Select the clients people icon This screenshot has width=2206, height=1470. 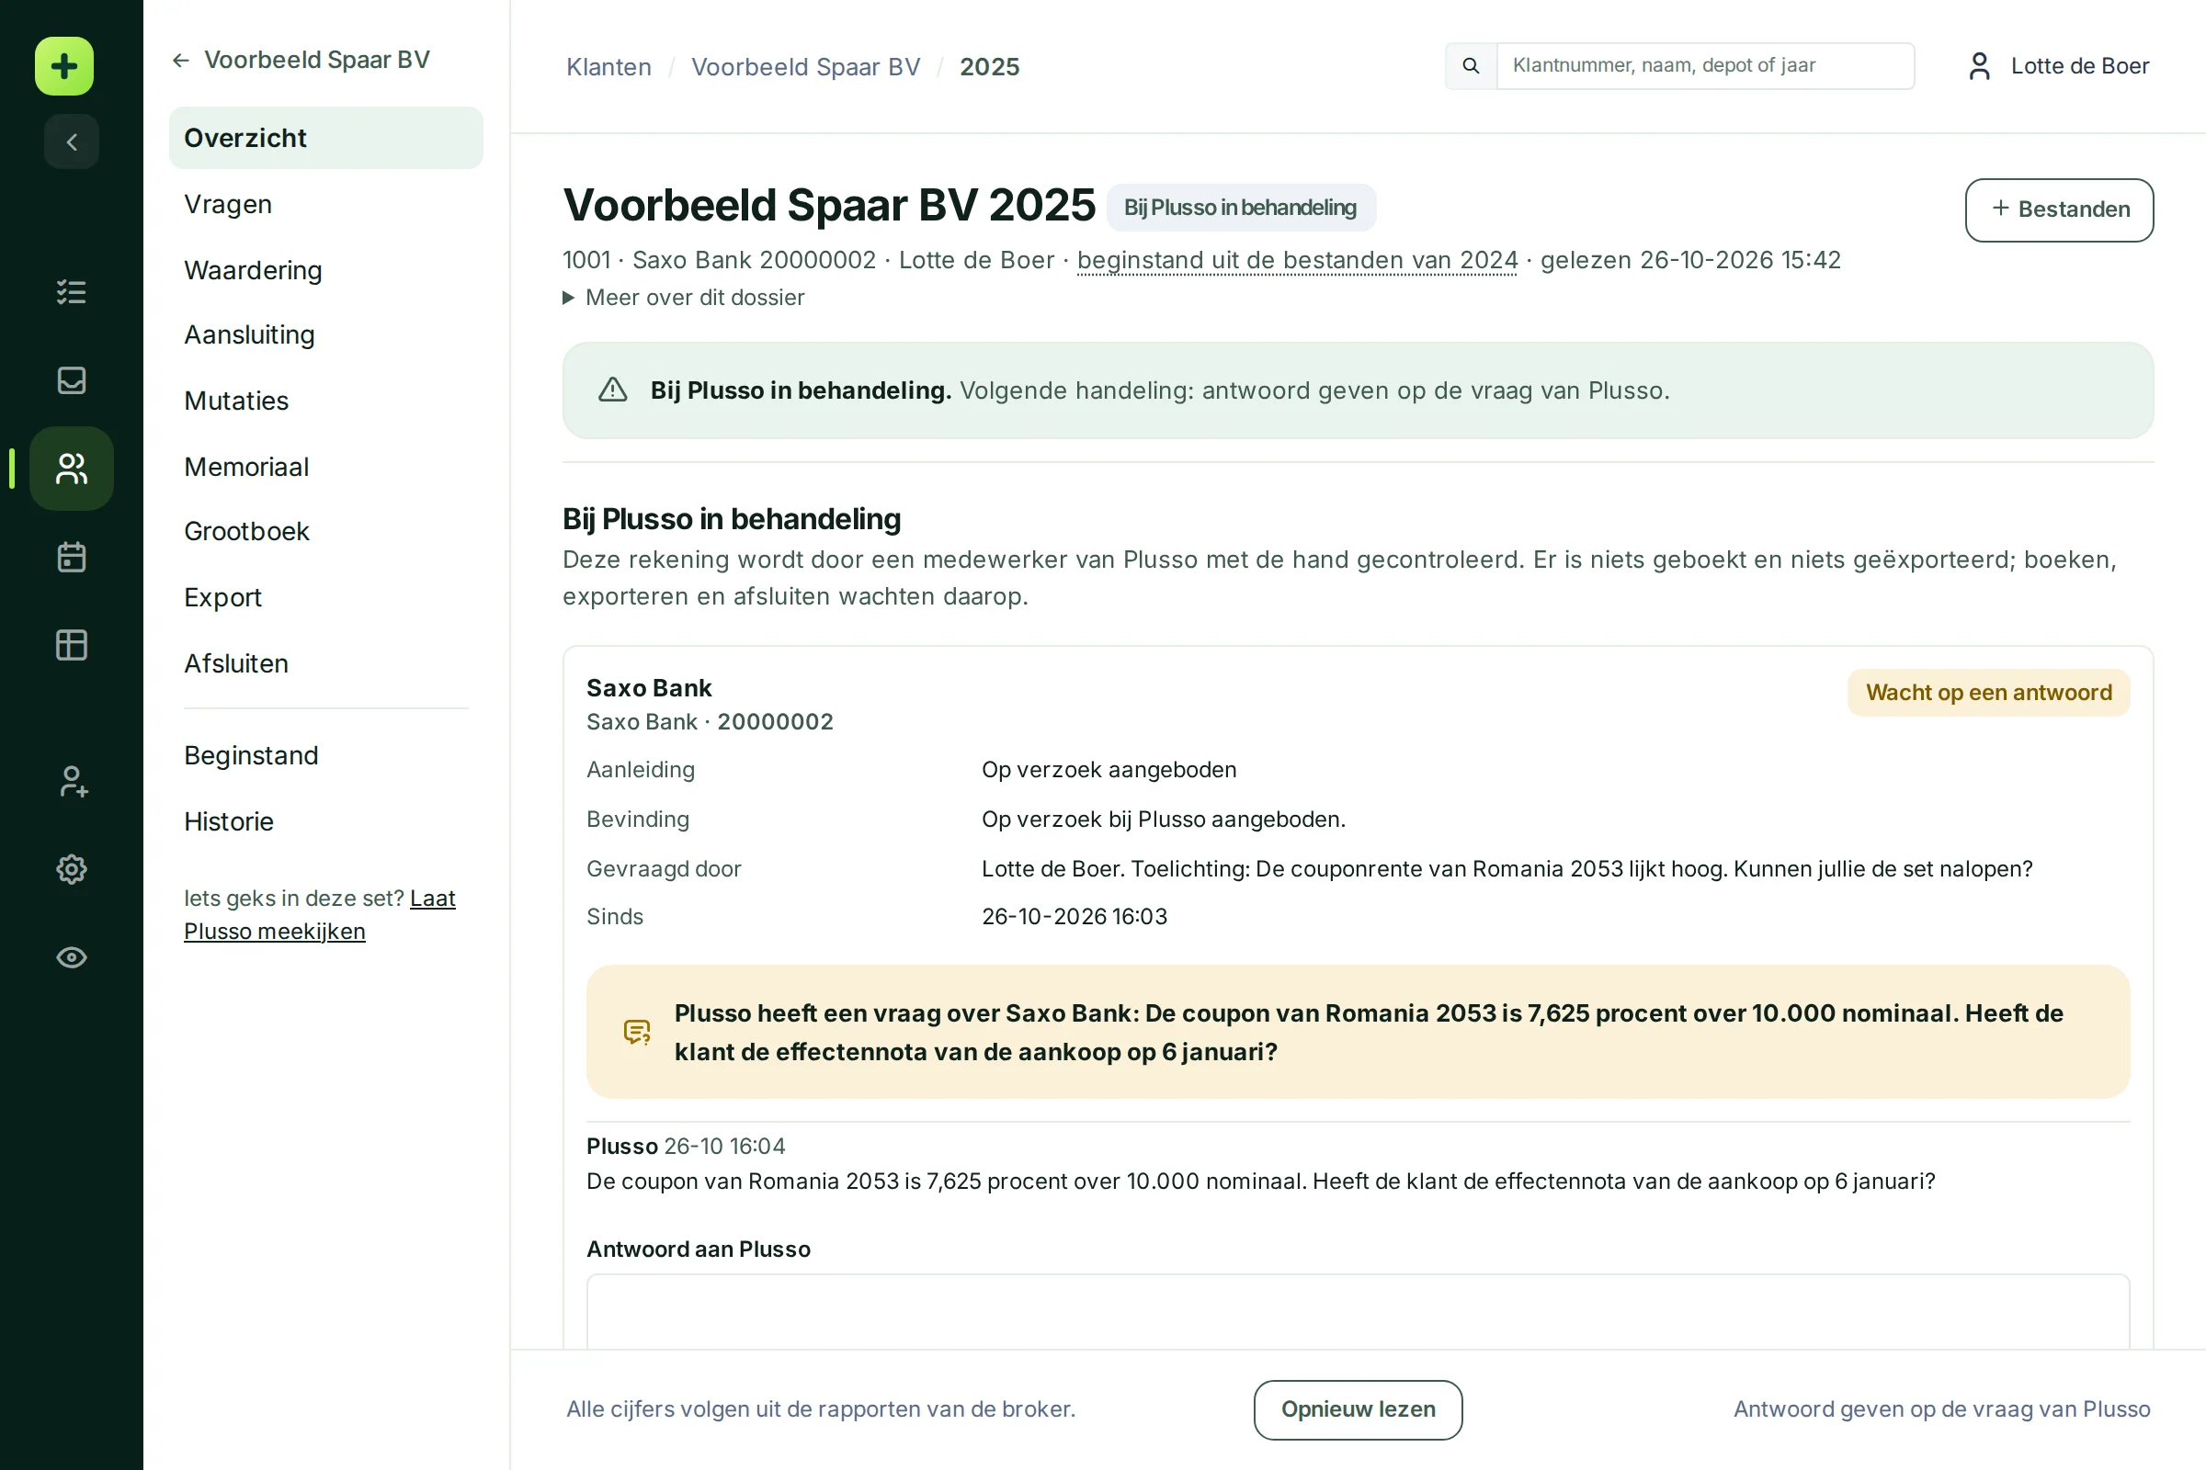tap(73, 469)
